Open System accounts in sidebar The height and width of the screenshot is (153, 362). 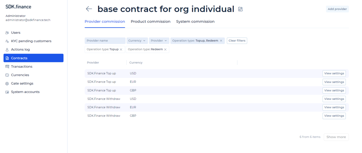pos(25,92)
